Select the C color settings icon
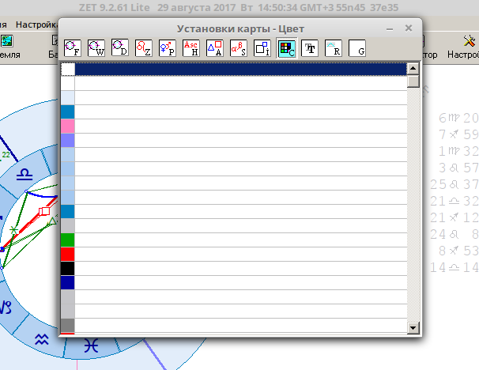 click(286, 47)
